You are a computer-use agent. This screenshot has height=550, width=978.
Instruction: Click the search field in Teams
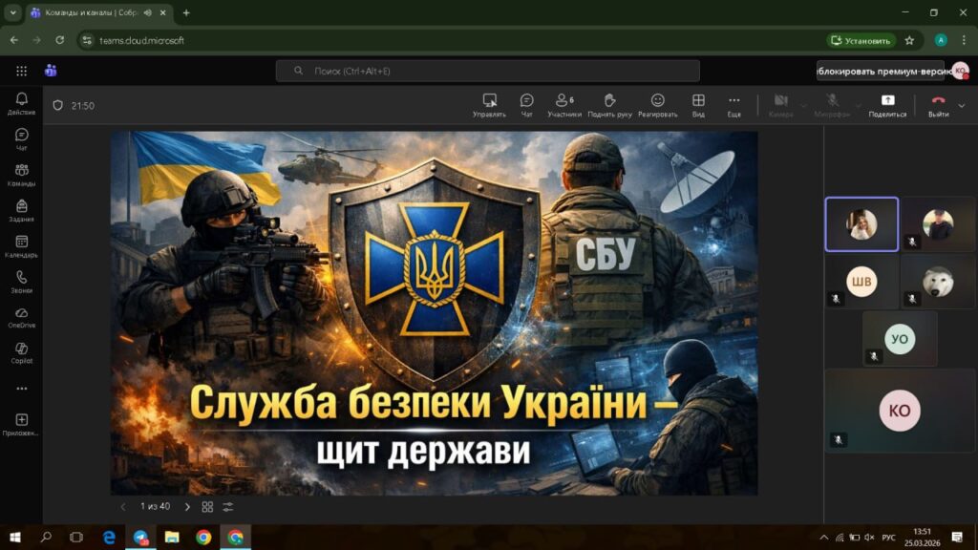point(487,71)
